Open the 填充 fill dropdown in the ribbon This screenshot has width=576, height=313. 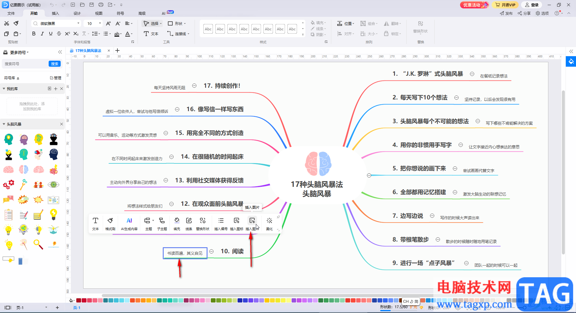point(318,23)
